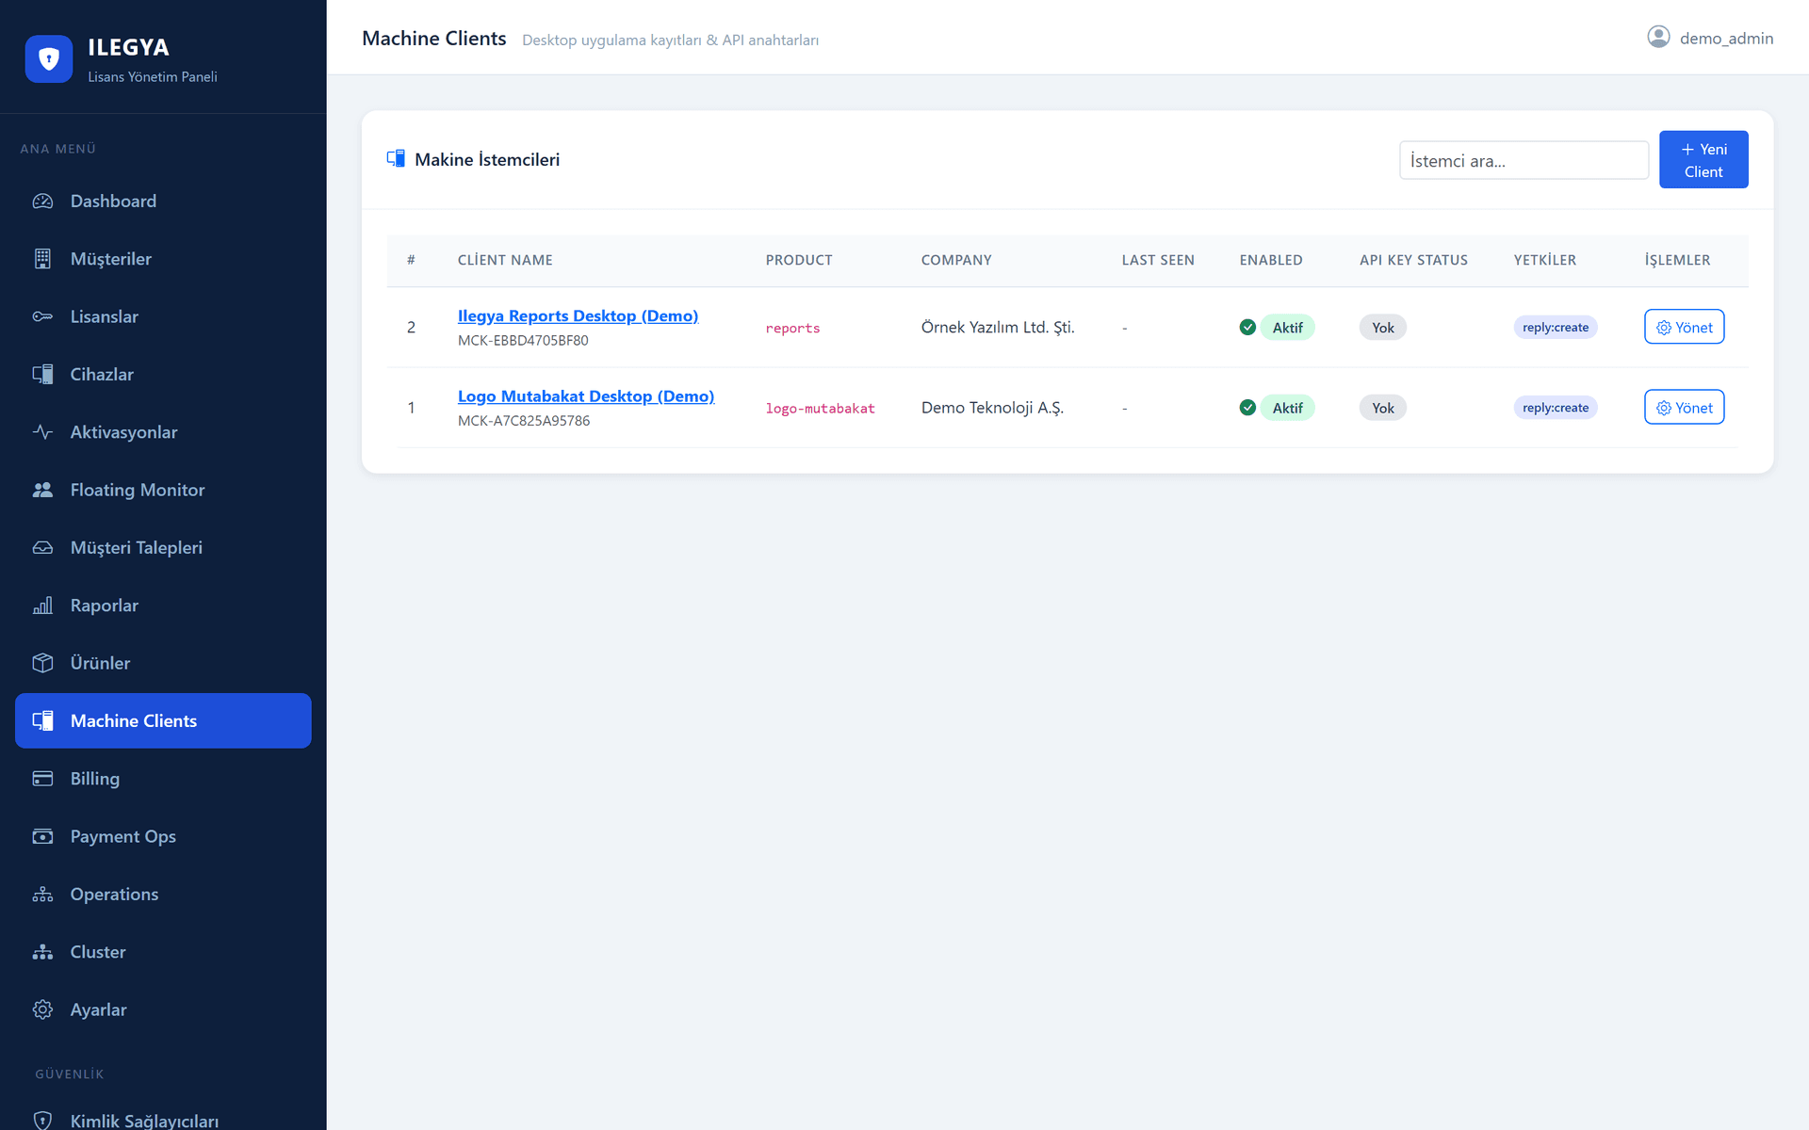Select the active Machine Clients menu item

pos(163,721)
